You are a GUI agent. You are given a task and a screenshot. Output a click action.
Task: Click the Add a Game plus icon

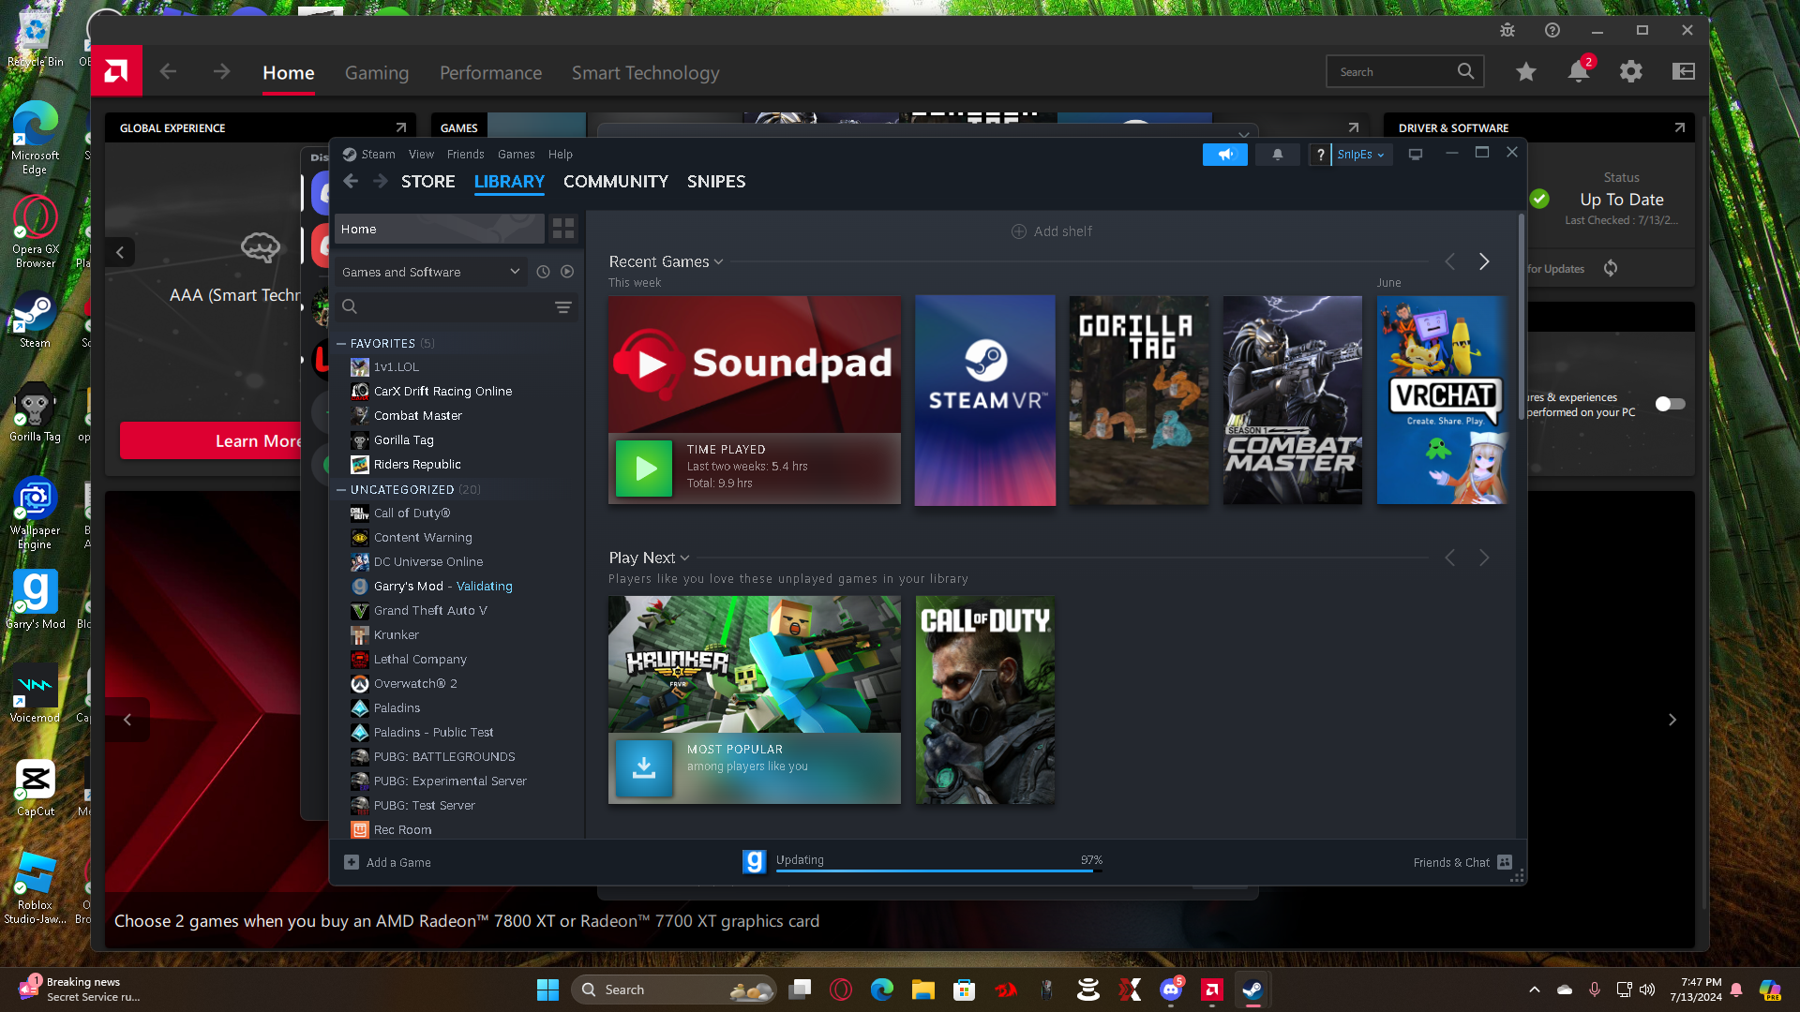(352, 862)
